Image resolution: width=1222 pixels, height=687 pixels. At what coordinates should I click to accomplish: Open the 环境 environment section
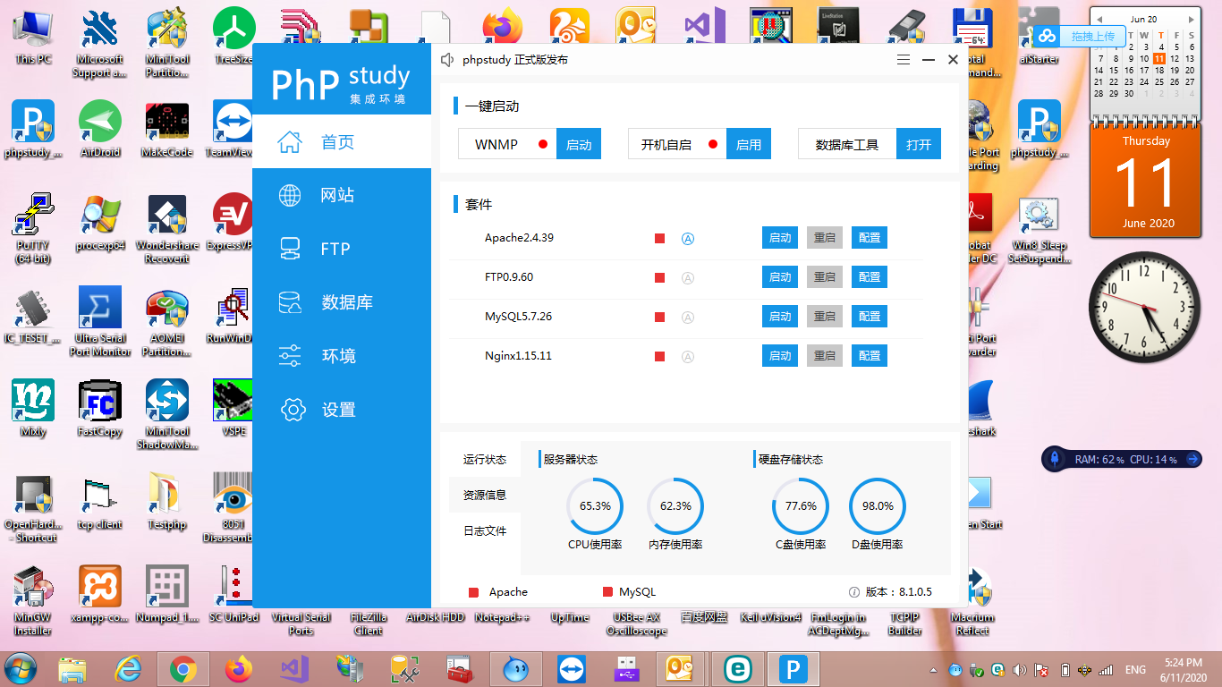pyautogui.click(x=342, y=356)
